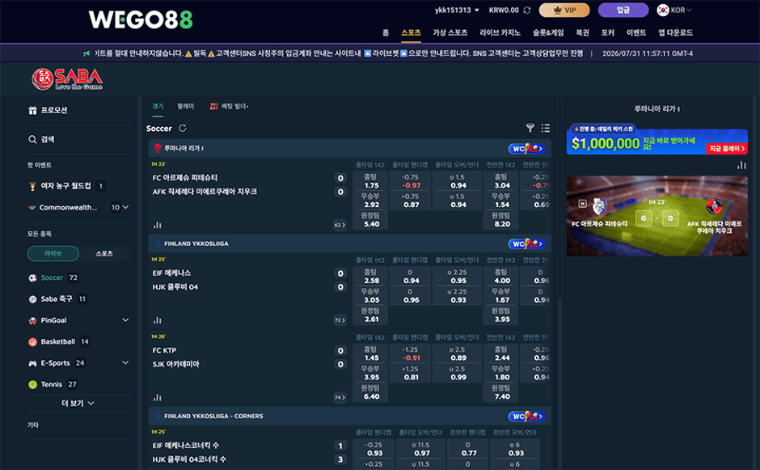This screenshot has width=760, height=470.
Task: Open stats chart for EIF 에케나스 match
Action: (158, 320)
